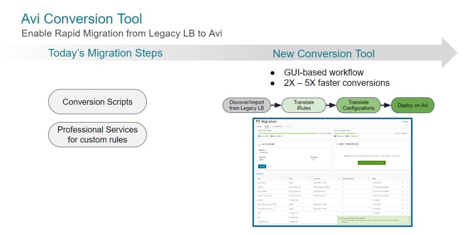Viewport: 469px width, 235px height.
Task: Click the Translate Configurations step
Action: point(358,105)
